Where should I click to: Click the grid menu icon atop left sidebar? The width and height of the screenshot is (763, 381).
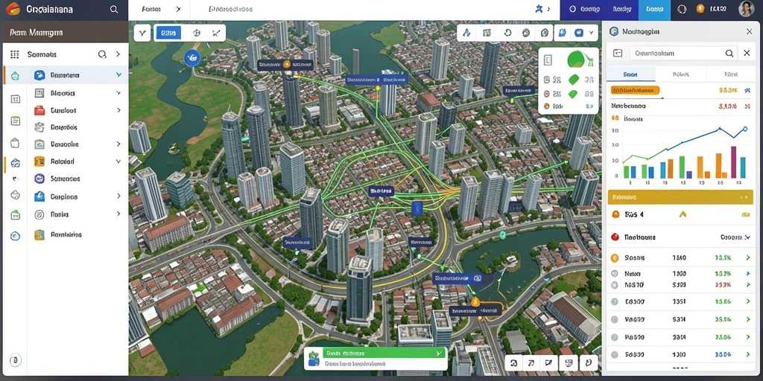(15, 54)
